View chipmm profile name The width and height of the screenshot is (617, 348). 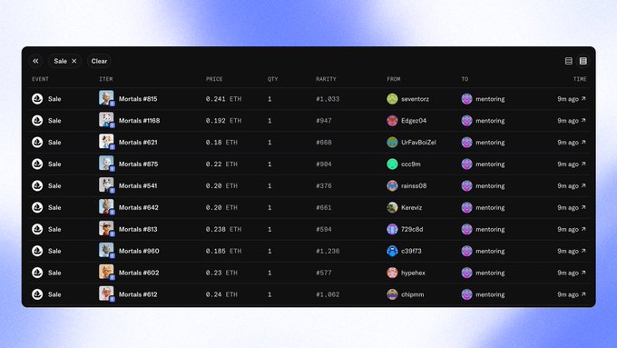pyautogui.click(x=413, y=294)
